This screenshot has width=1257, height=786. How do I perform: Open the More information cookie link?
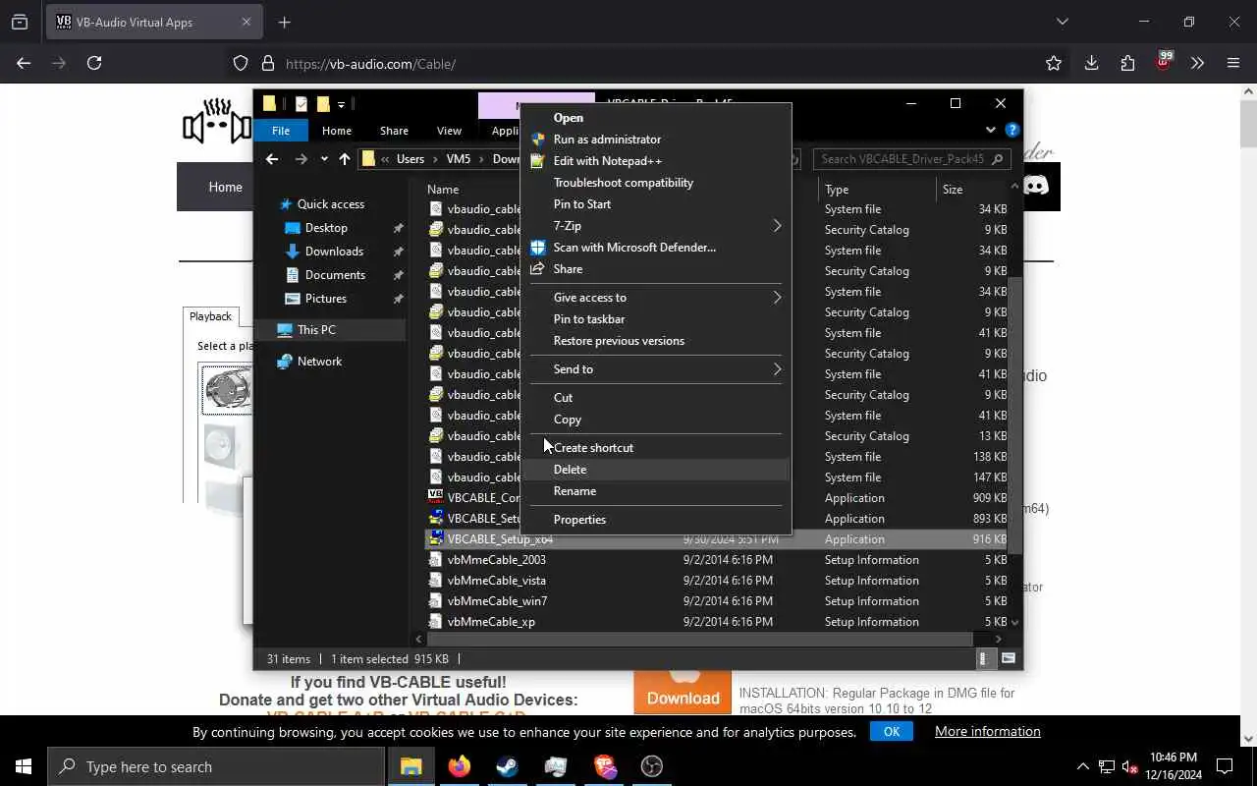[987, 731]
